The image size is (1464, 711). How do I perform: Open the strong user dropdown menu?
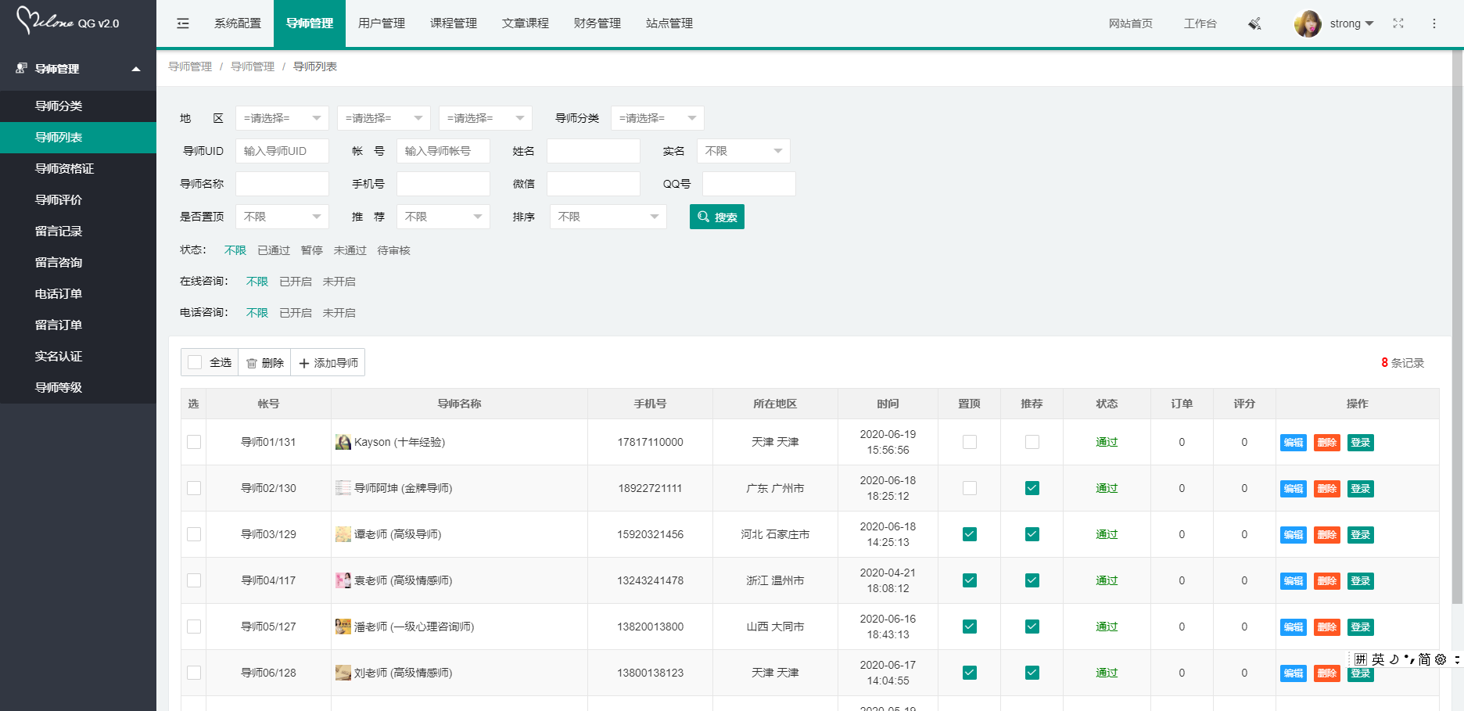click(1352, 23)
